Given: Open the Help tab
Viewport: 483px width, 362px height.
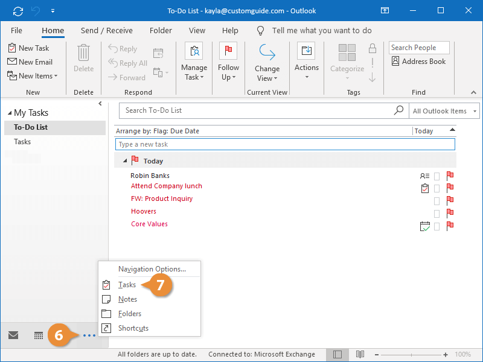Looking at the screenshot, I should tap(230, 31).
